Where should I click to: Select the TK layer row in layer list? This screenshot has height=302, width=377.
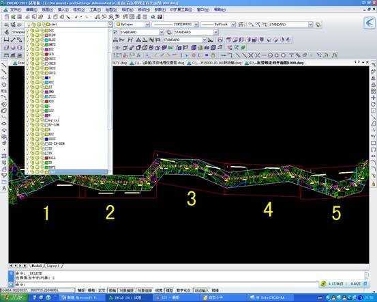(66, 153)
